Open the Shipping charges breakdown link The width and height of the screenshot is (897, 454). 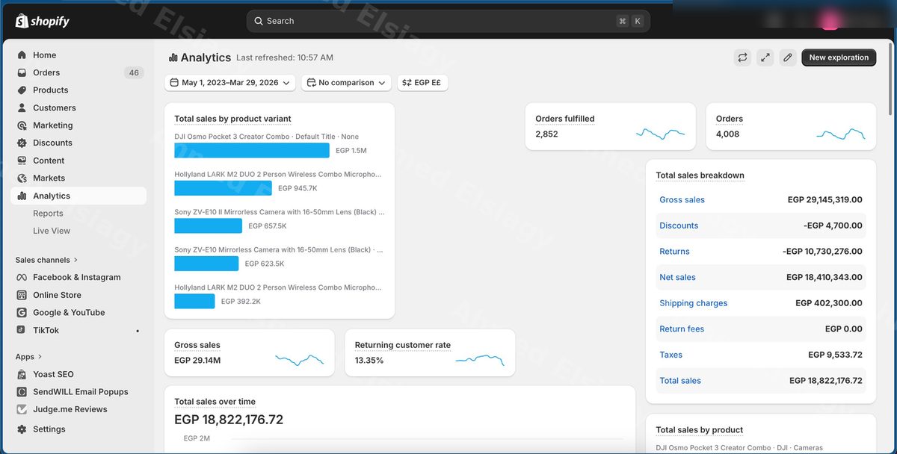click(693, 303)
